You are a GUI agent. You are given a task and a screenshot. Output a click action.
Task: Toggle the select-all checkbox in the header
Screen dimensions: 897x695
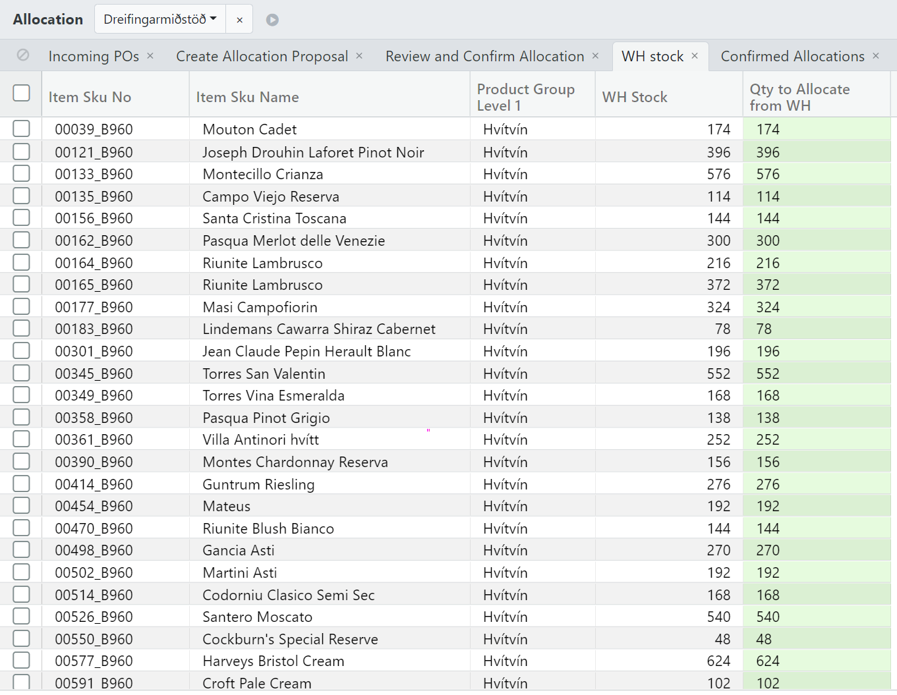[22, 93]
